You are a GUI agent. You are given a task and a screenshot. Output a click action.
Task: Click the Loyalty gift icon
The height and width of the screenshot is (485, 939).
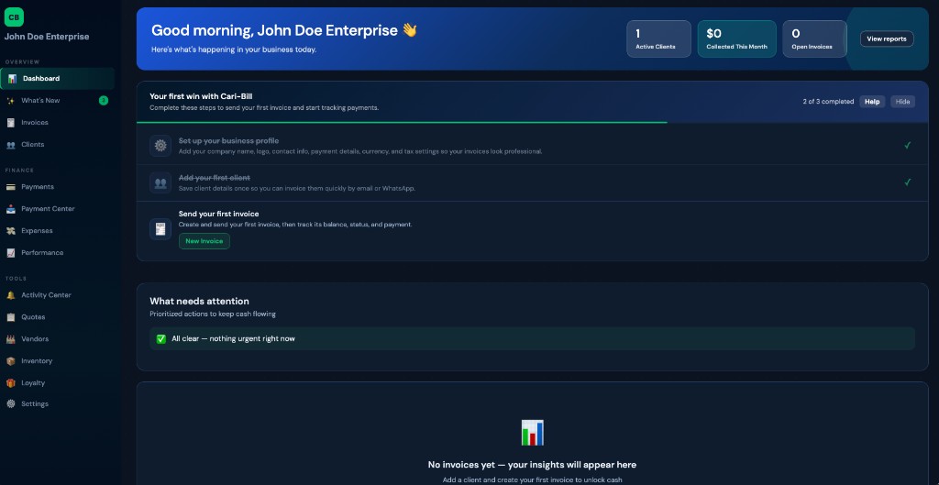[11, 382]
